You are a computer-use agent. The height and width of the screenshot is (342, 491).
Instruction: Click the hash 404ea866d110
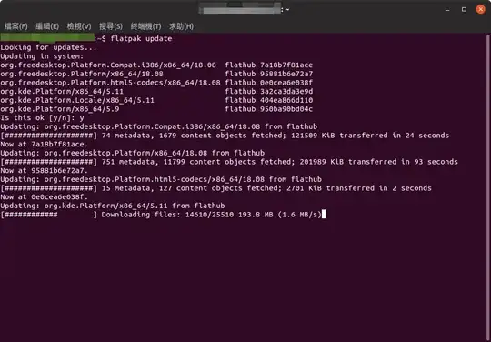286,100
